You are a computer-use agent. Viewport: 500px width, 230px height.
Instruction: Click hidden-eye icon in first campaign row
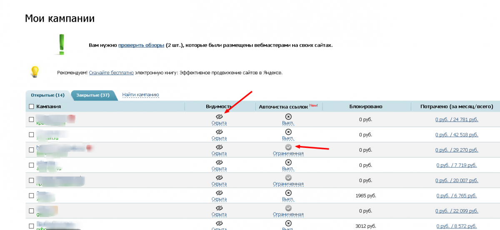219,117
